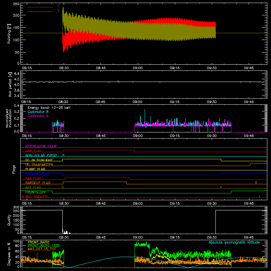Click 09:30 tick label under Quality plot

212,237
